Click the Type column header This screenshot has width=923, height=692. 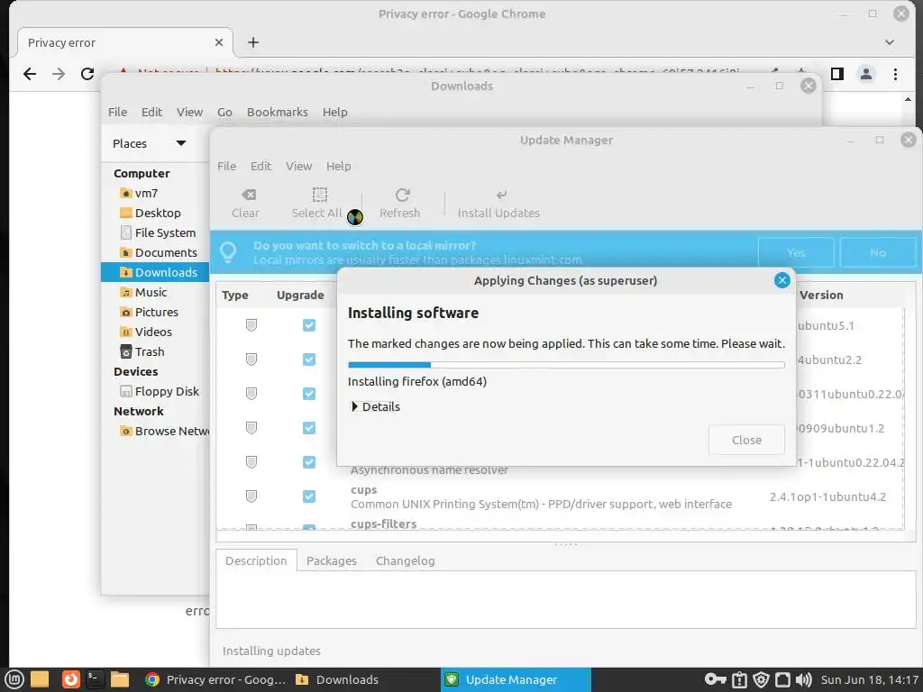tap(235, 295)
